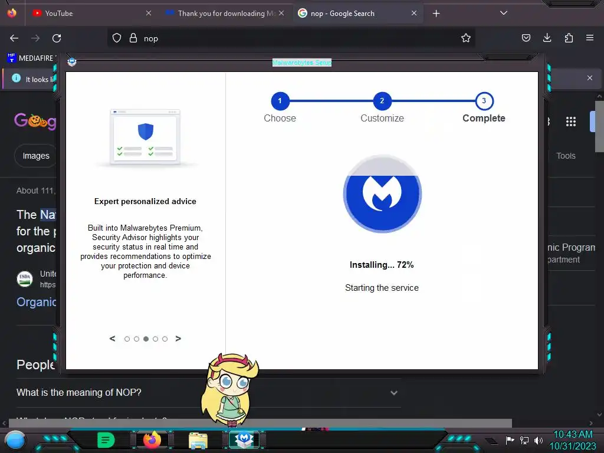
Task: Click the Installing... 72% status text
Action: 382,265
